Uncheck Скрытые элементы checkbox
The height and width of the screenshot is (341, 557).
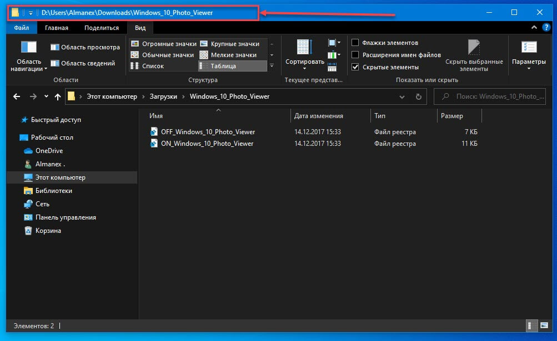point(355,67)
